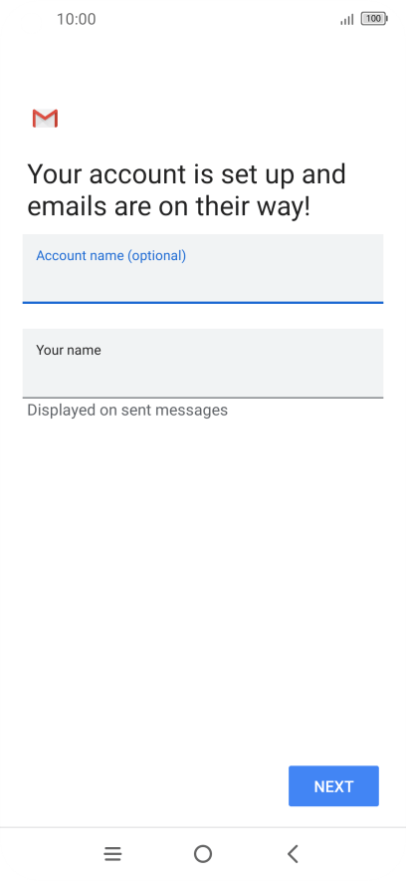Tap the signal strength bars icon

[347, 20]
